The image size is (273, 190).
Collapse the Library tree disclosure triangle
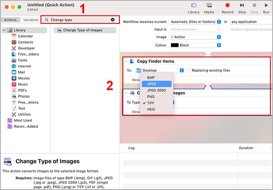[4, 30]
